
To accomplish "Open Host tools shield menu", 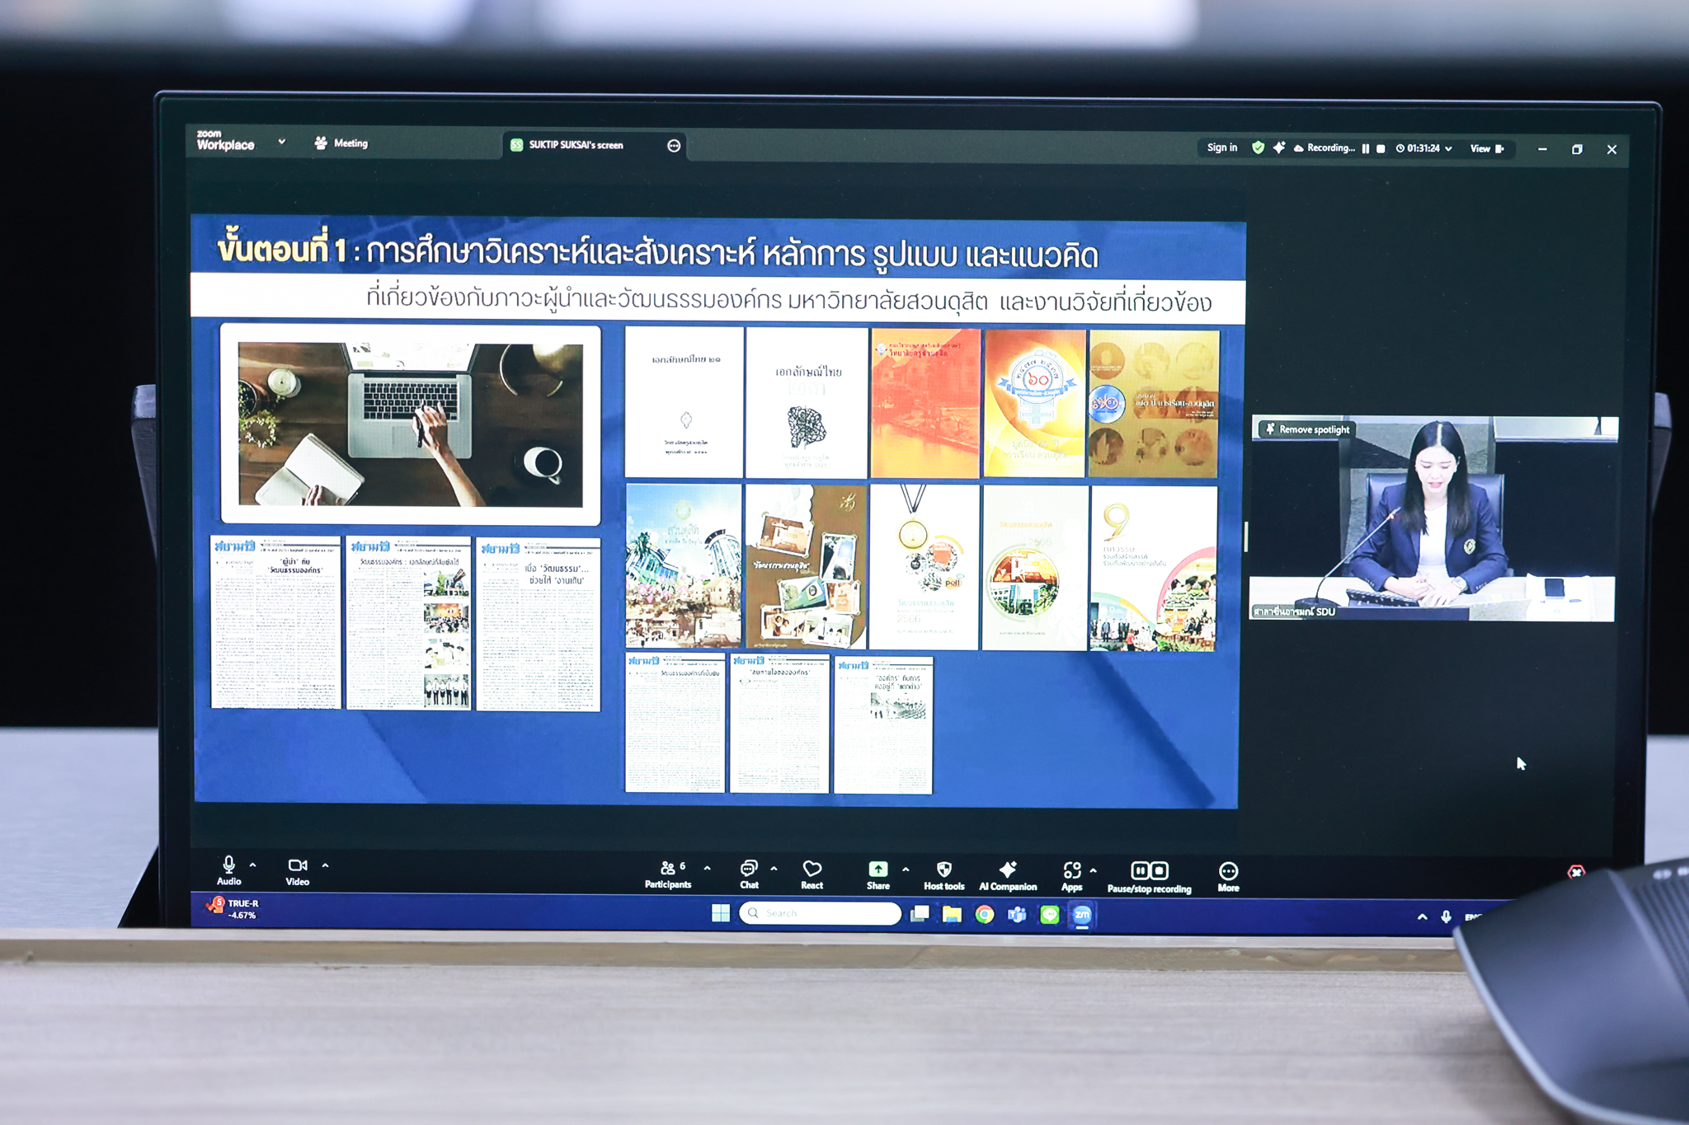I will click(x=944, y=876).
